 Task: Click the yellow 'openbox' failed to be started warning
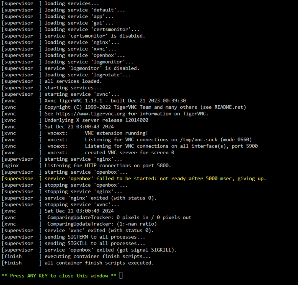[x=134, y=178]
